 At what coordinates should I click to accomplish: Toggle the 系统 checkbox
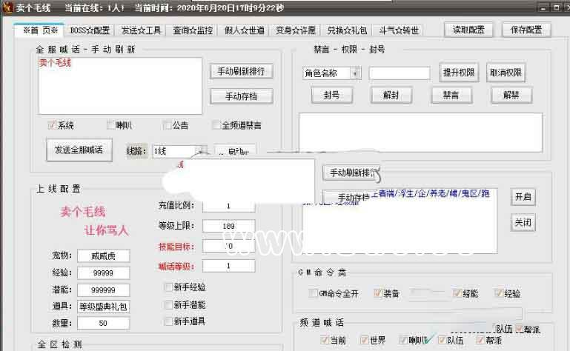pos(53,125)
